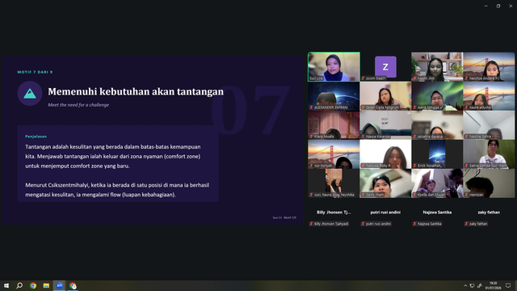Click the mountain triangle icon on slide

point(30,94)
